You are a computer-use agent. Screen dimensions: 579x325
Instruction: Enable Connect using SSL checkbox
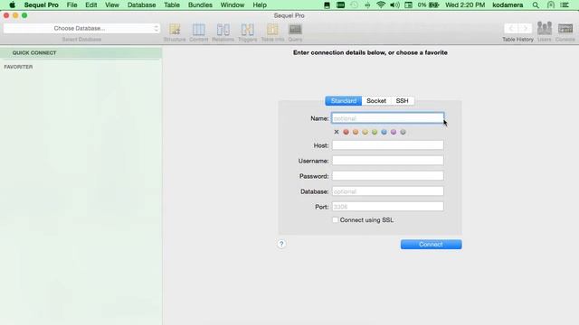click(336, 220)
